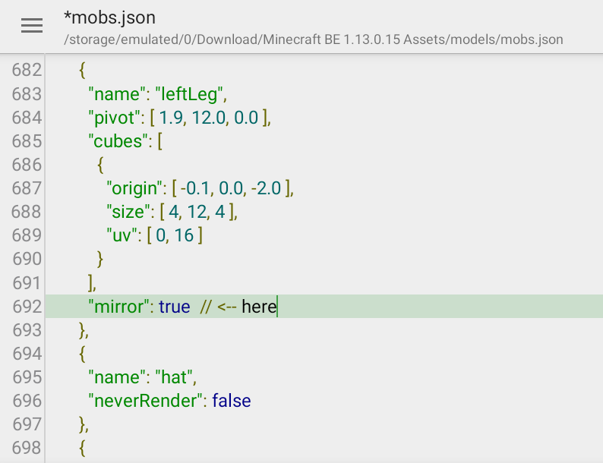603x463 pixels.
Task: Place cursor on the "uv" key
Action: [121, 235]
